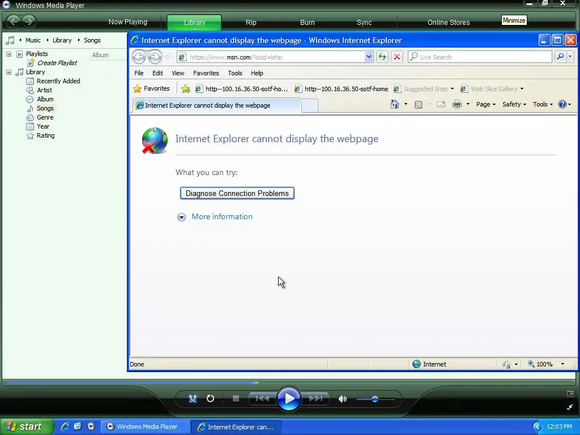
Task: Click the RSS Feeds icon
Action: [x=419, y=105]
